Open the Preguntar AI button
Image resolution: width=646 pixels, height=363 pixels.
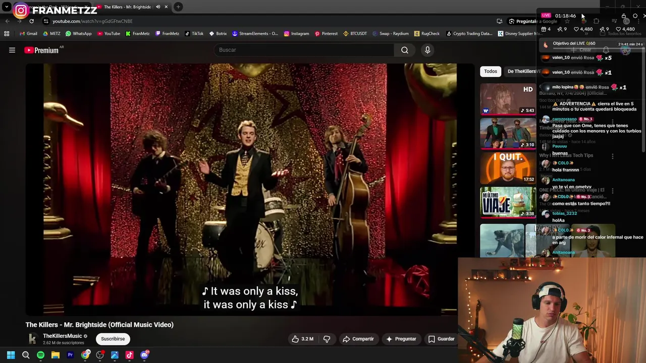coord(401,339)
